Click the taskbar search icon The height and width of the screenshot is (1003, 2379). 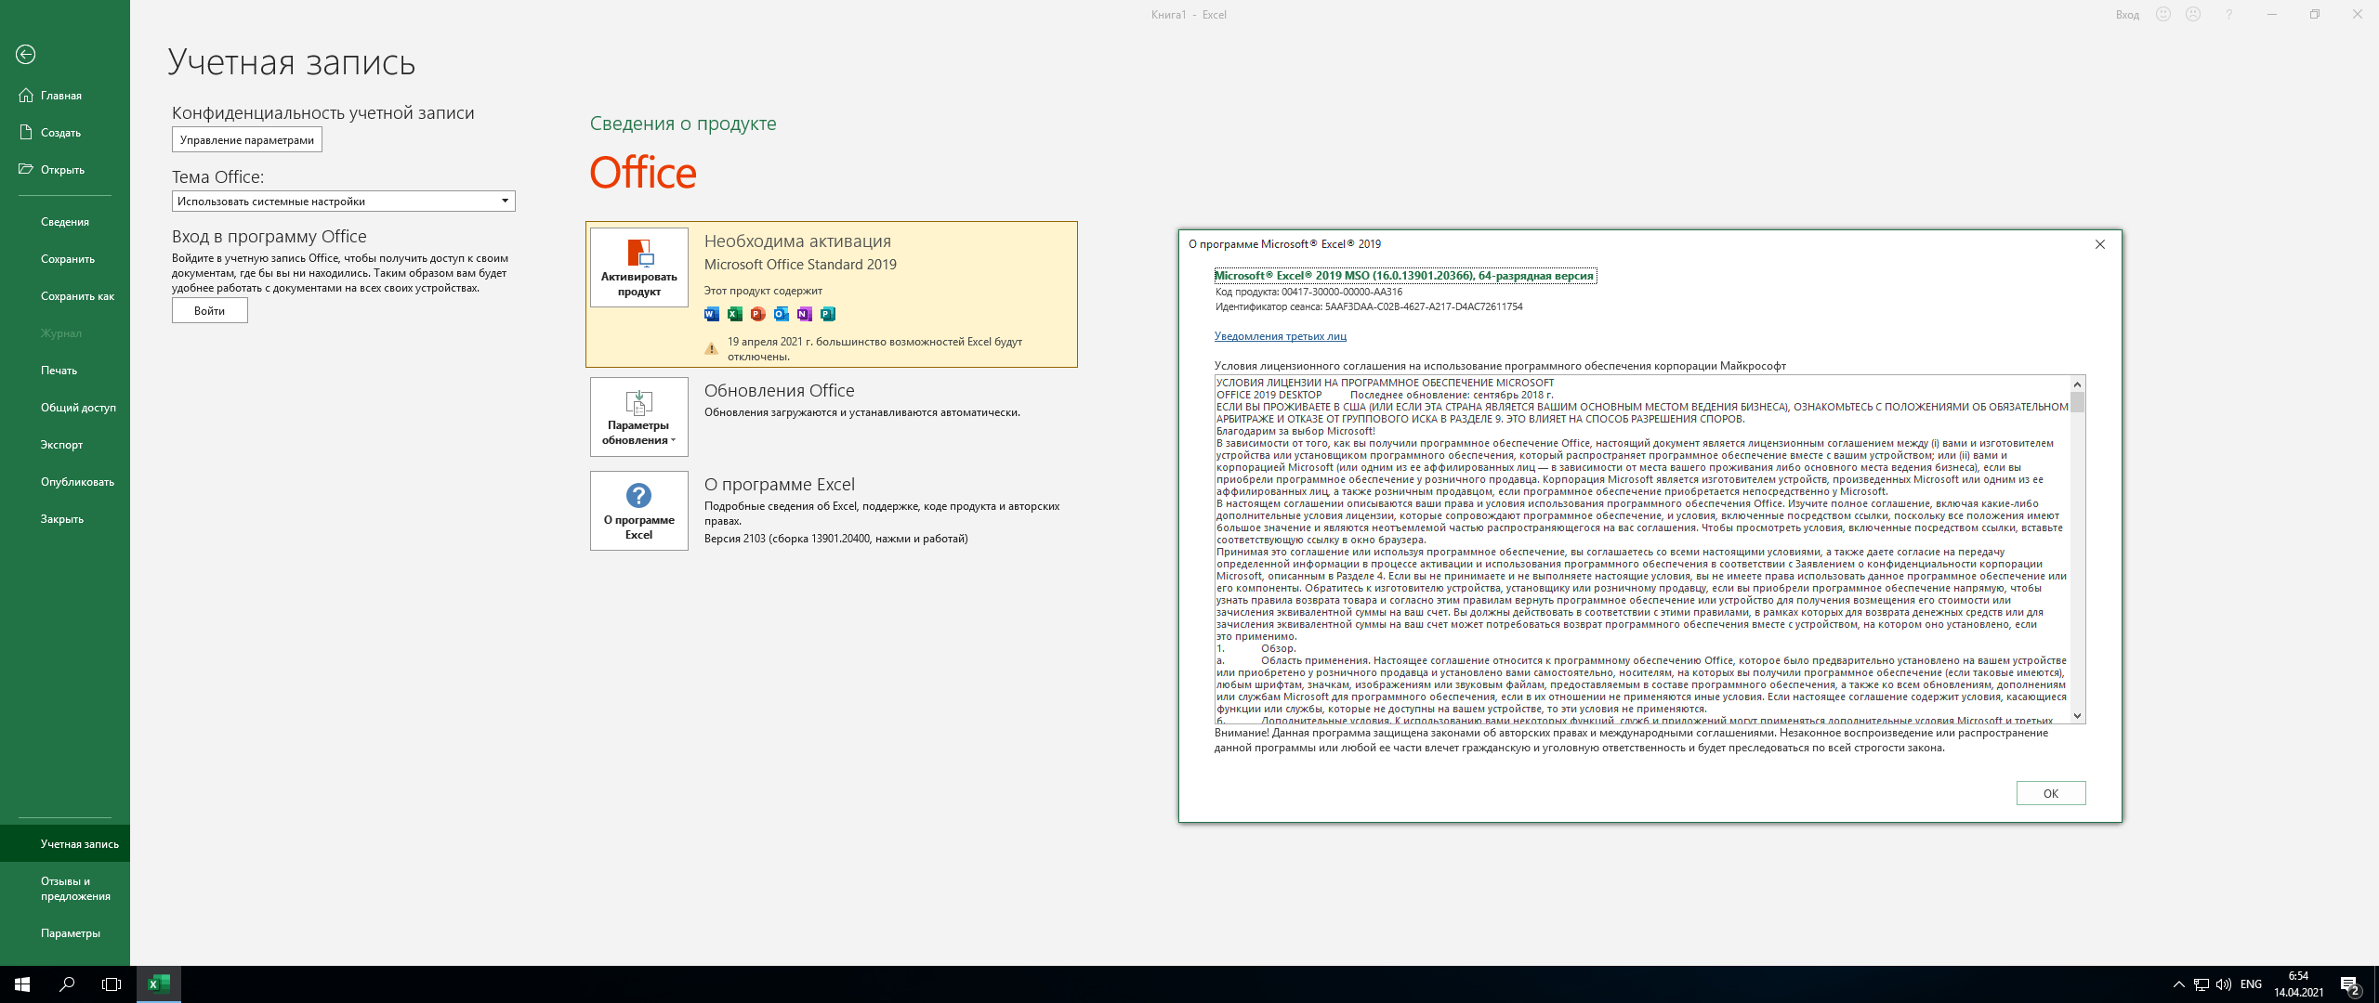coord(67,984)
